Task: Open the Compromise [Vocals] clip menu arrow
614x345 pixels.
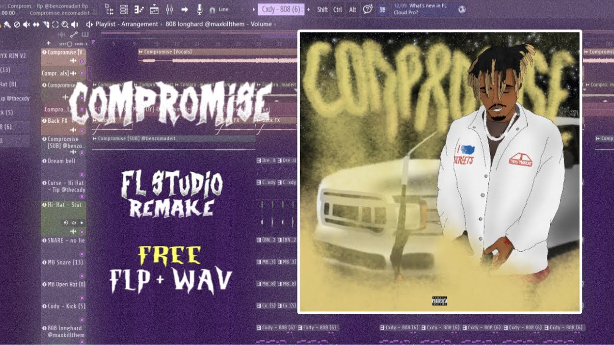Action: click(x=141, y=52)
